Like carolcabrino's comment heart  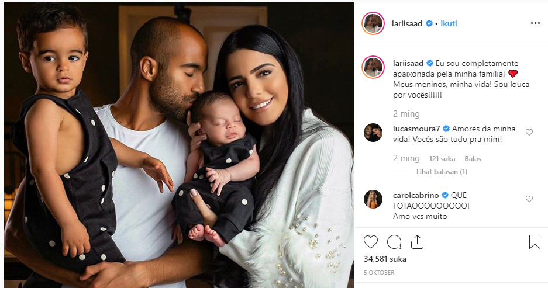click(x=529, y=199)
